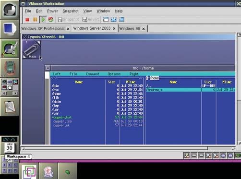Open the clipboard notepad dock icon
Image resolution: width=241 pixels, height=179 pixels.
tap(10, 107)
